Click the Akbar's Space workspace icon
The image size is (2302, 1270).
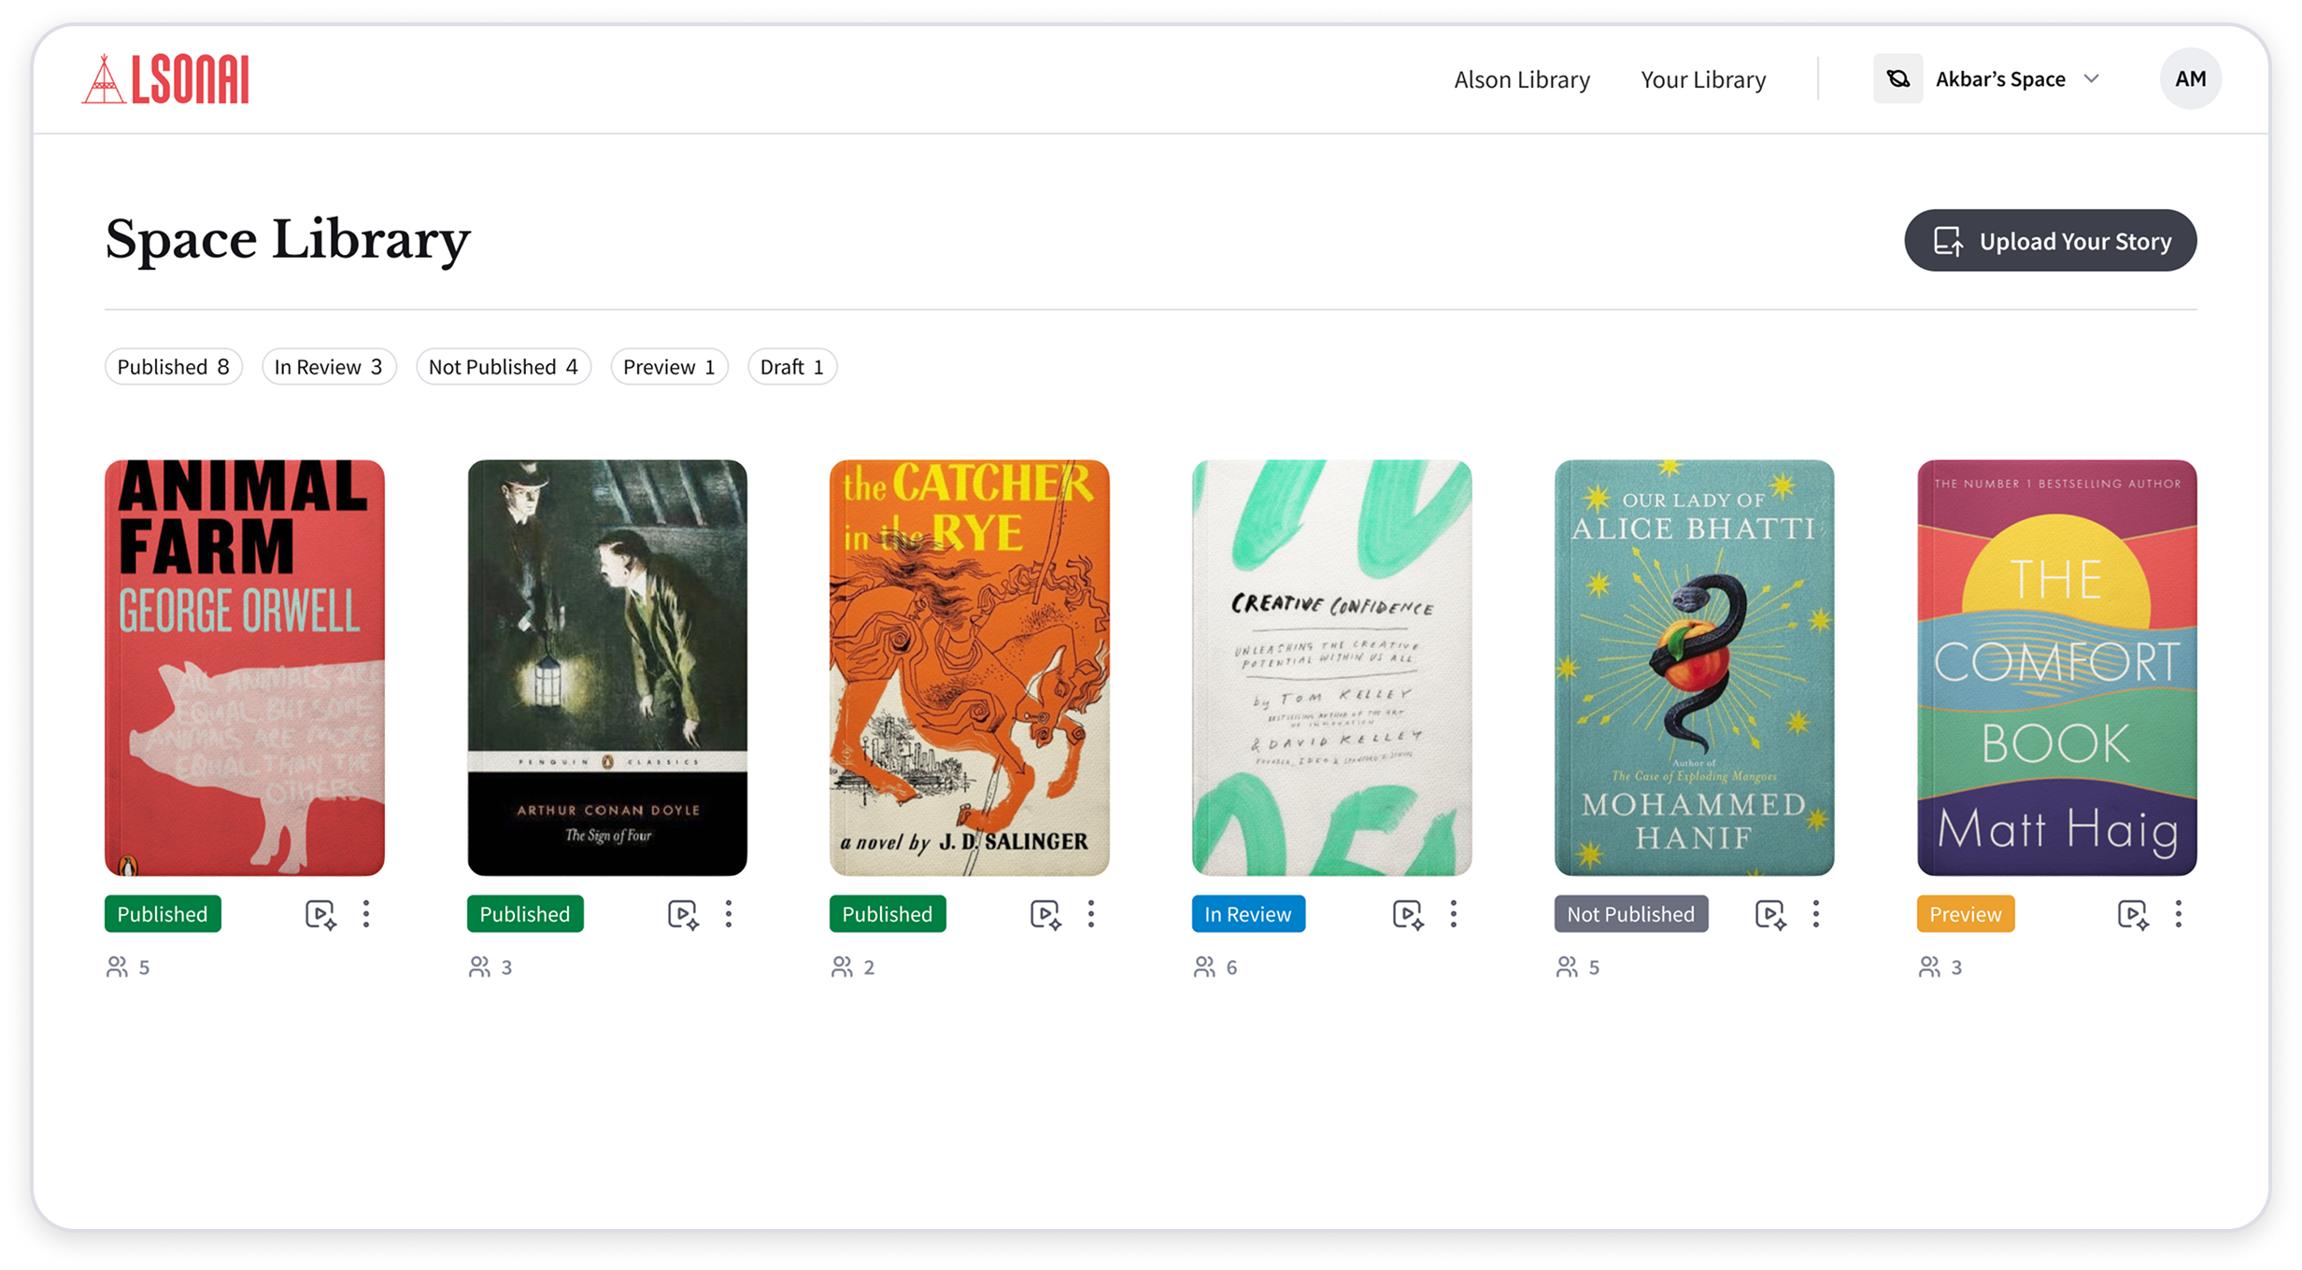(1897, 79)
